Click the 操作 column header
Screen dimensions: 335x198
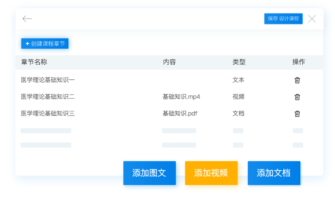[298, 62]
